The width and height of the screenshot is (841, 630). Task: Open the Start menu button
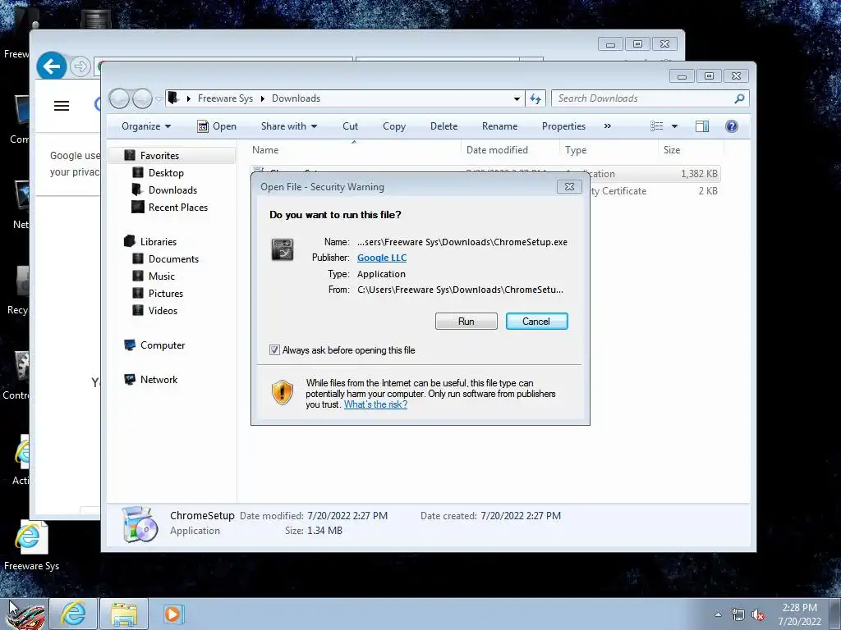tap(25, 615)
